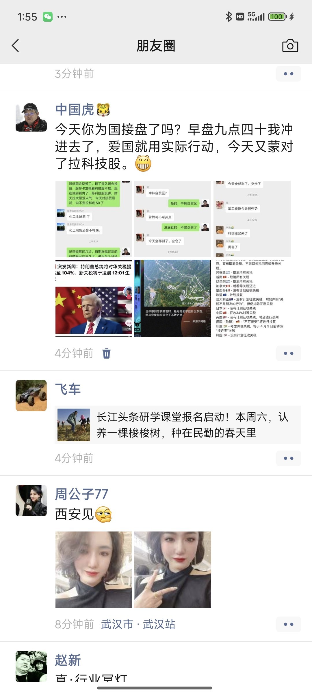
Task: Tap 周公子77's profile avatar
Action: click(x=31, y=501)
